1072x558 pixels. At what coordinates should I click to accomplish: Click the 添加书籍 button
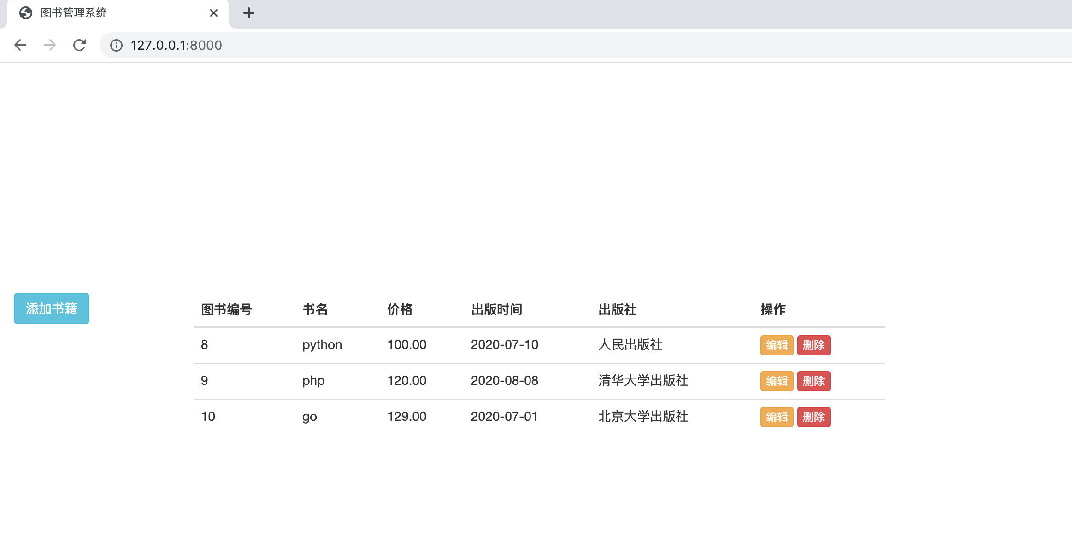52,308
